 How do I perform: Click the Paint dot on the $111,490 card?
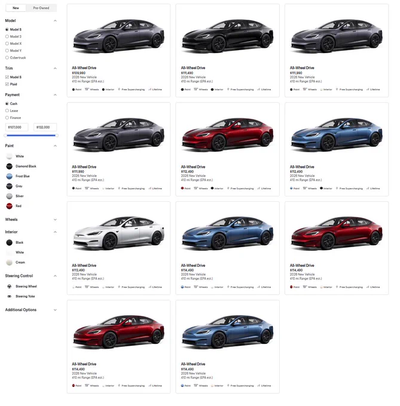click(182, 90)
